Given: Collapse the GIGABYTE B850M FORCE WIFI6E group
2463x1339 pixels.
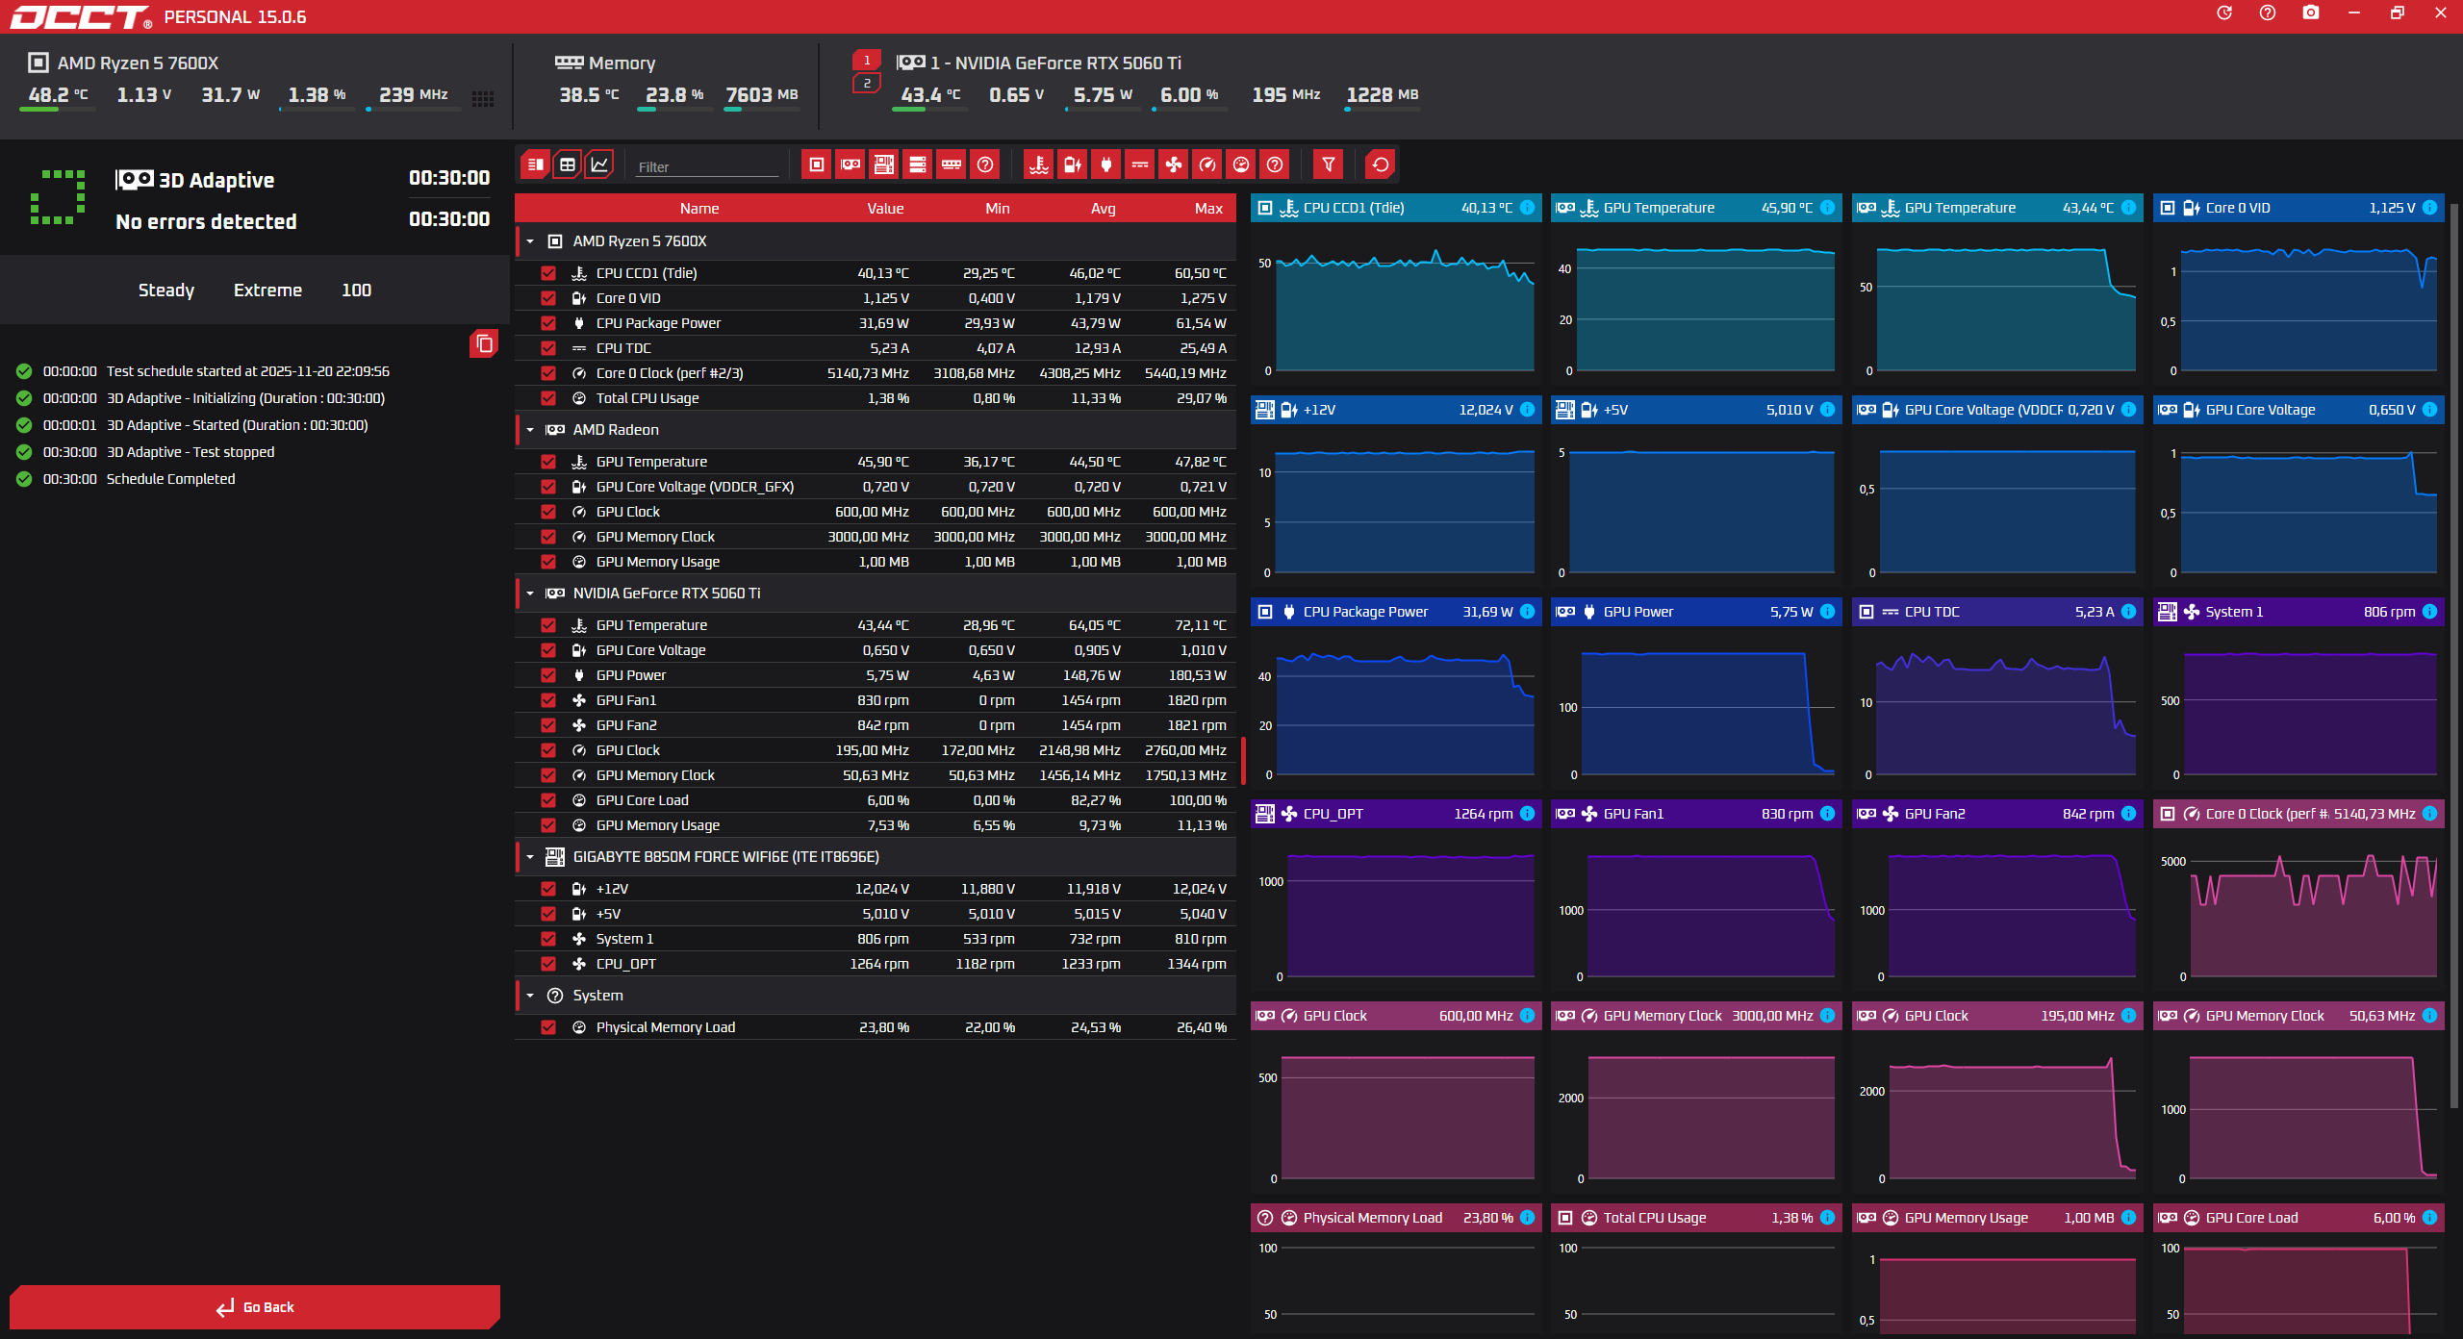Looking at the screenshot, I should pos(530,857).
